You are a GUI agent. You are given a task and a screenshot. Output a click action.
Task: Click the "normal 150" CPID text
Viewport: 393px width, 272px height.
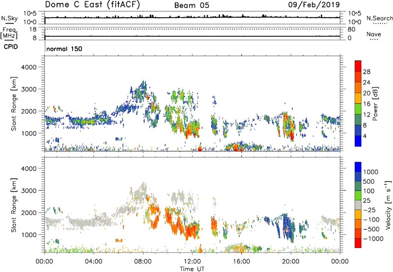[64, 49]
